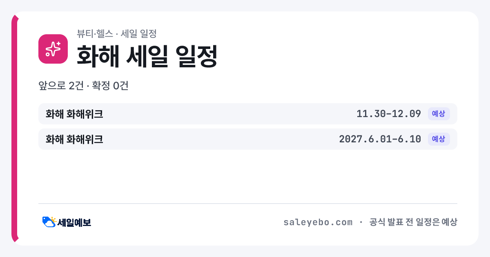The height and width of the screenshot is (257, 490).
Task: Click the 예상 badge on the 2027 row
Action: 439,139
